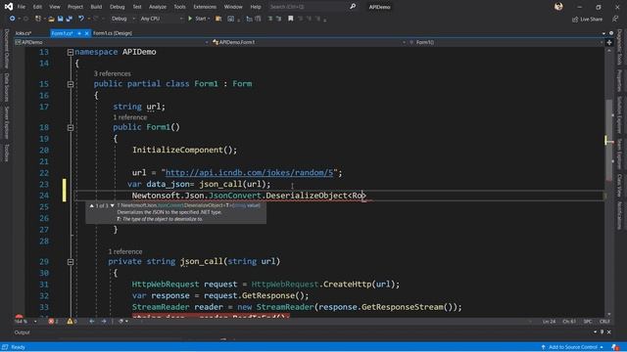Click the Visual Studio logo icon
The height and width of the screenshot is (352, 627).
click(9, 7)
